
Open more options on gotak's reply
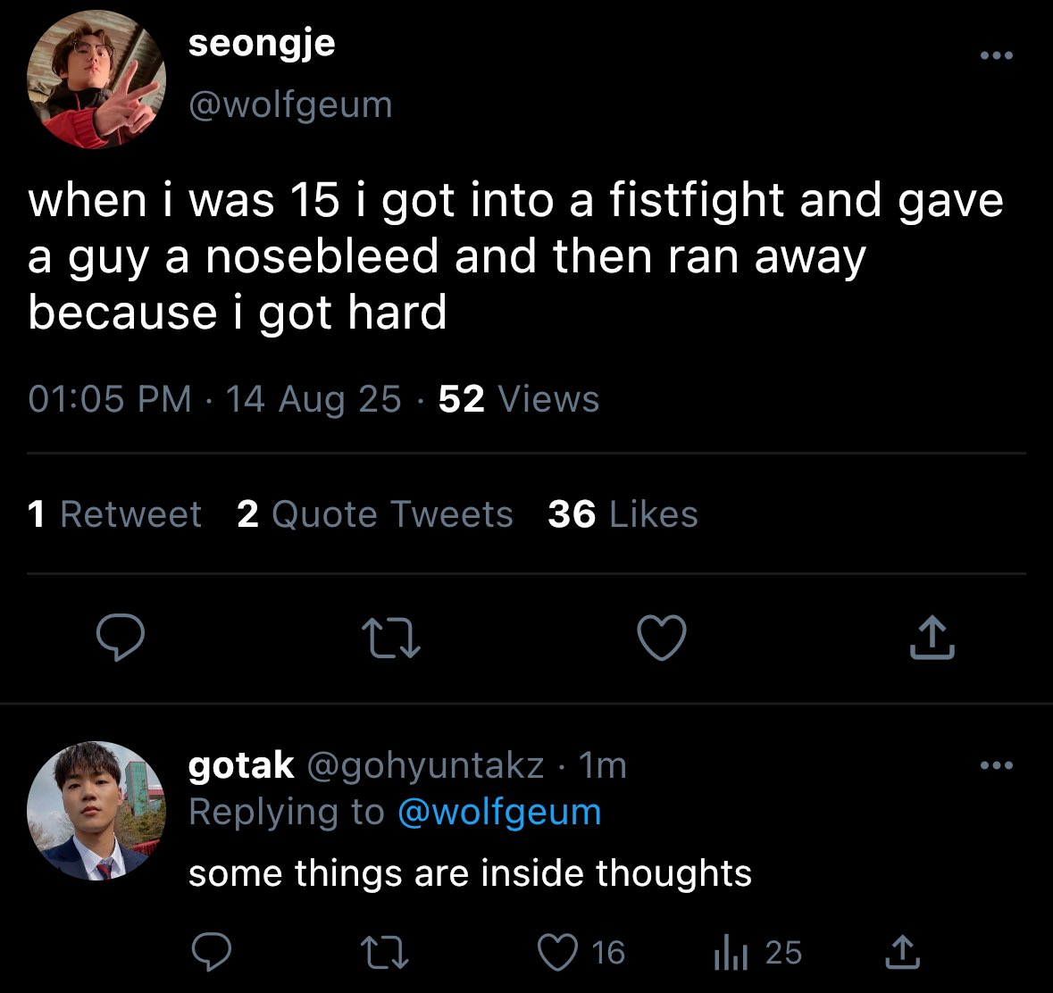tap(996, 765)
